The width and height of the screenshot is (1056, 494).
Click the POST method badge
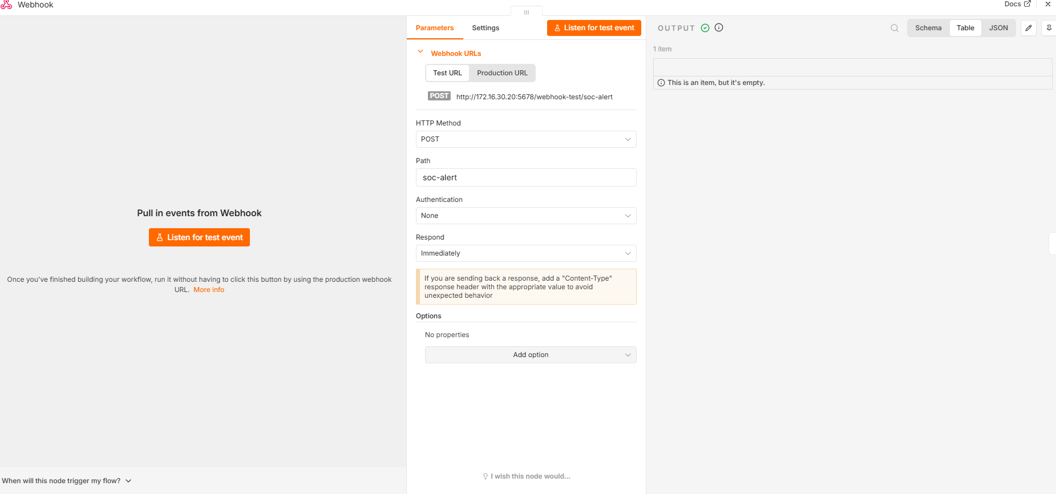click(x=439, y=96)
